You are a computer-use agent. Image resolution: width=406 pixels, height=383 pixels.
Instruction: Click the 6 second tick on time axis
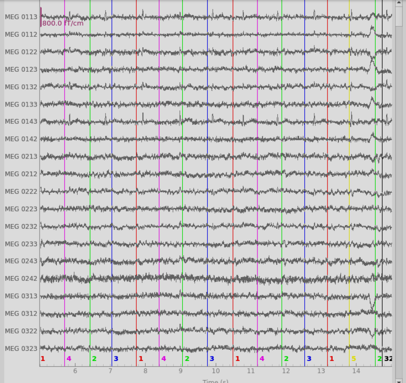pyautogui.click(x=75, y=371)
